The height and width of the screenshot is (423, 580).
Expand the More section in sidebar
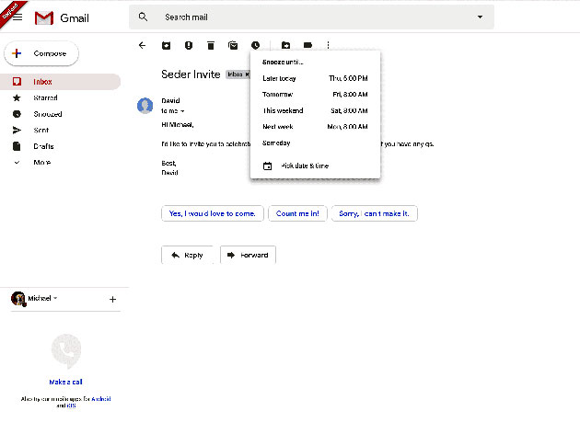42,162
